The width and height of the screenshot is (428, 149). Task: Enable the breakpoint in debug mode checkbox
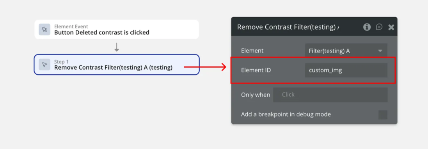click(x=383, y=115)
